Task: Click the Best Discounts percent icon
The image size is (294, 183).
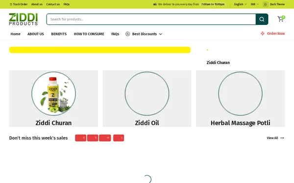Action: click(x=127, y=34)
